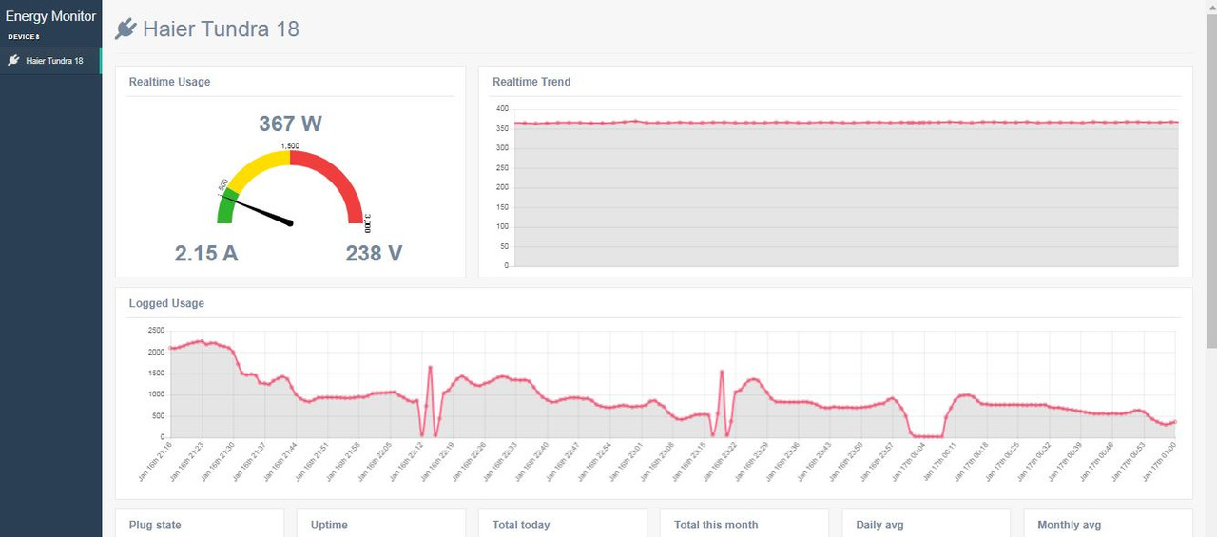Click the Realtime Trend panel title
This screenshot has height=537, width=1217.
531,82
